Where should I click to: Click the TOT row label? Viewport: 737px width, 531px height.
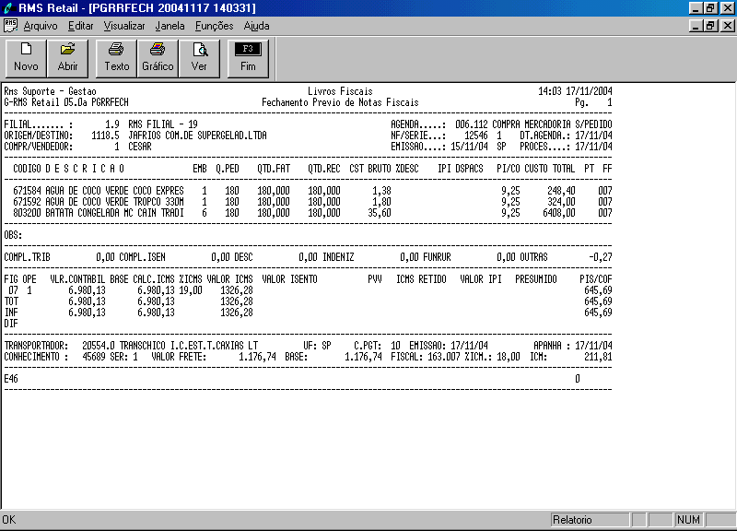(11, 301)
